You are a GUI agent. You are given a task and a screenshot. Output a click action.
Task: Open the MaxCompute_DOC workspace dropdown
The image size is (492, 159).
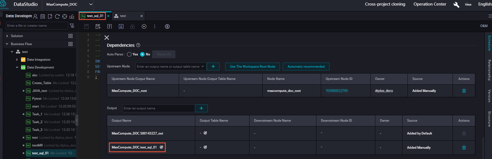click(x=69, y=4)
